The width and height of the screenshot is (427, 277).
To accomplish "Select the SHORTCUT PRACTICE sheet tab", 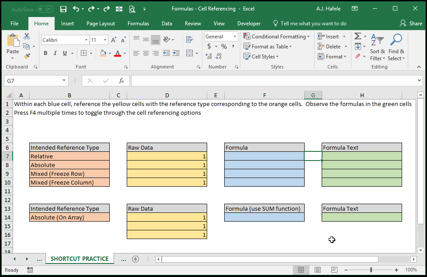I will (80, 259).
